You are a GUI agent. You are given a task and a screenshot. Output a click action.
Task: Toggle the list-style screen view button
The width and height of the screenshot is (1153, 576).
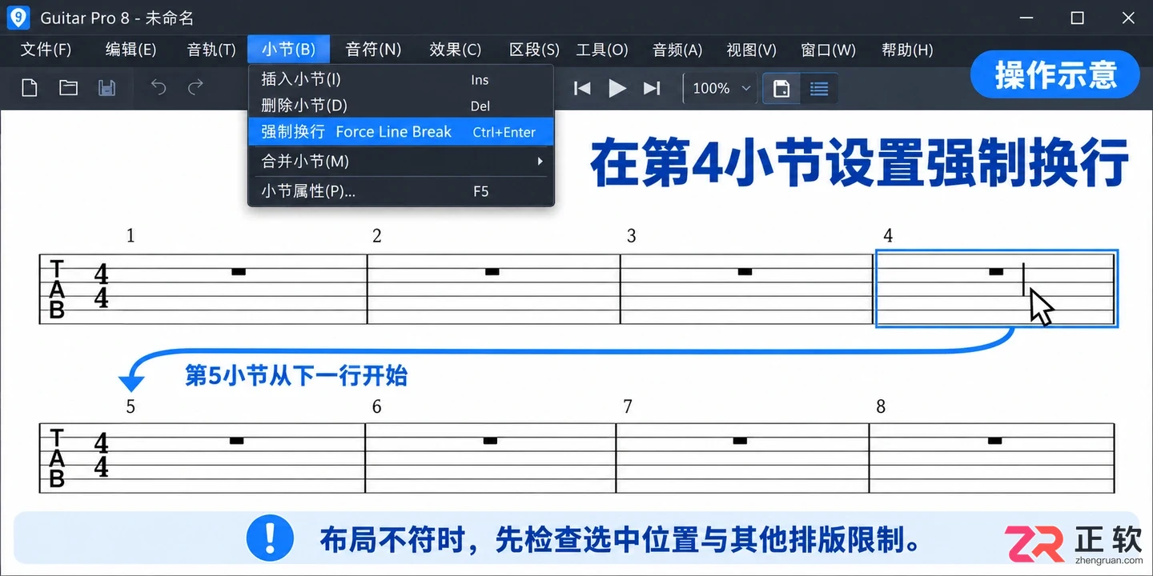[x=818, y=88]
